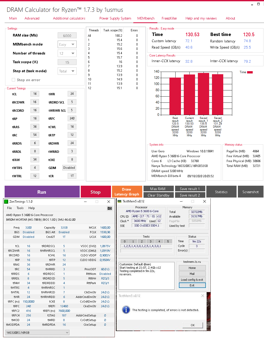The height and width of the screenshot is (338, 264).
Task: Enable the Stop on error checkbox
Action: point(13,80)
